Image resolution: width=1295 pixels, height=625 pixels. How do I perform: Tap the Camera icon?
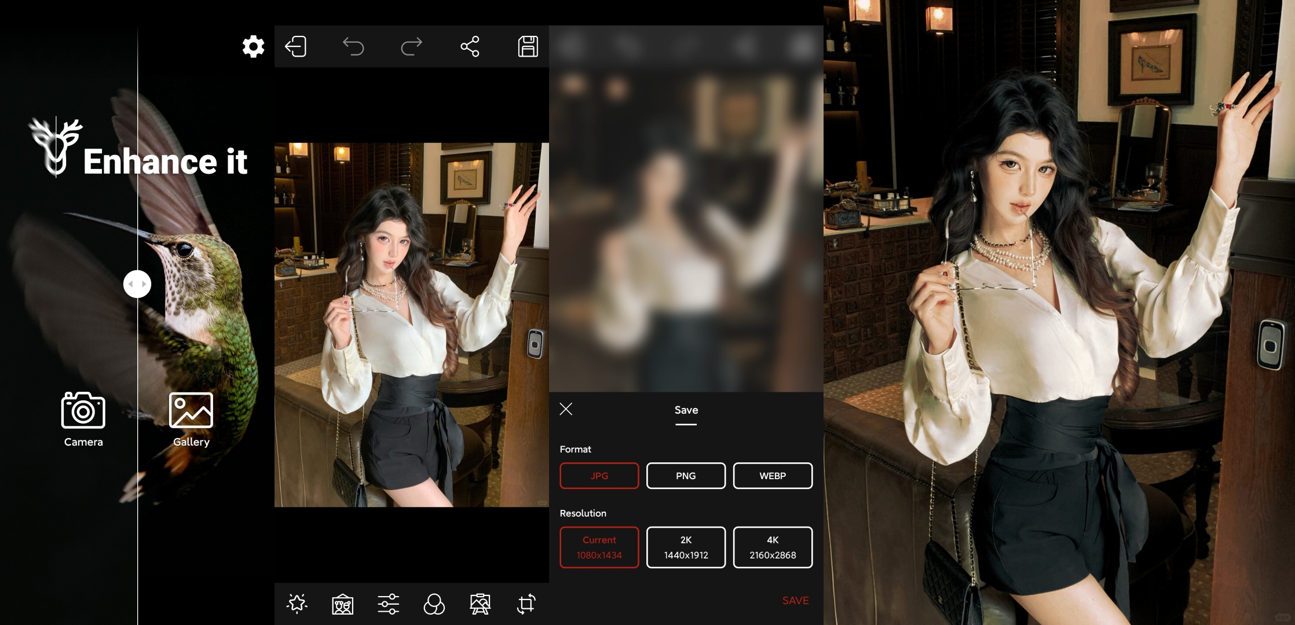83,411
